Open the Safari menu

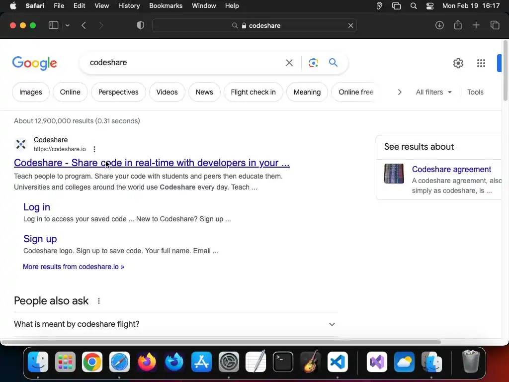35,6
